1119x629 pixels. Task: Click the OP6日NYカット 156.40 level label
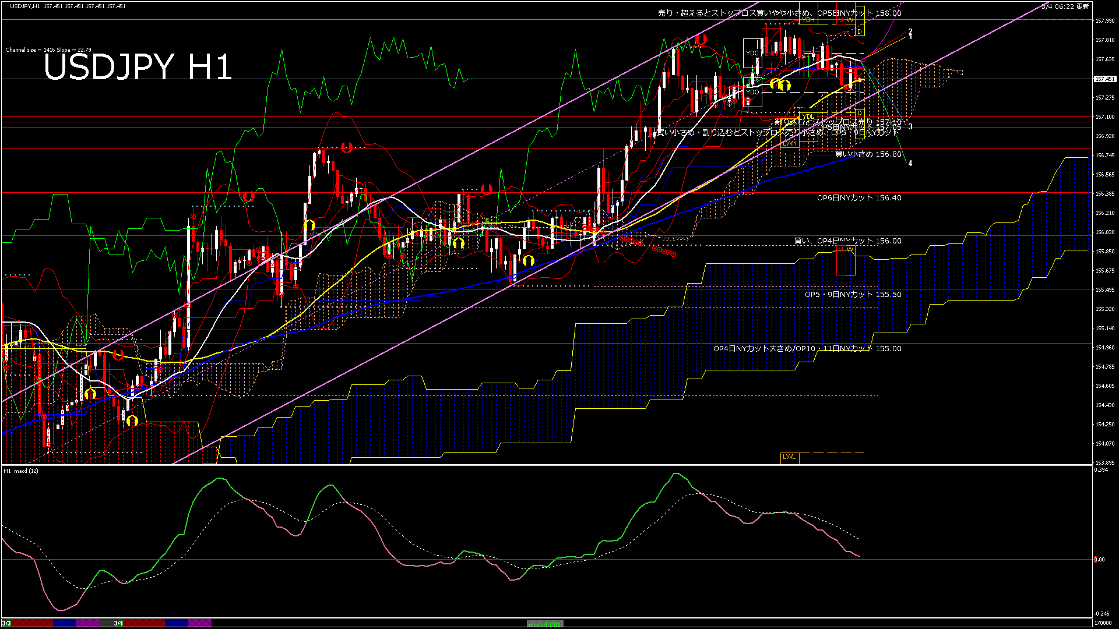[x=858, y=198]
